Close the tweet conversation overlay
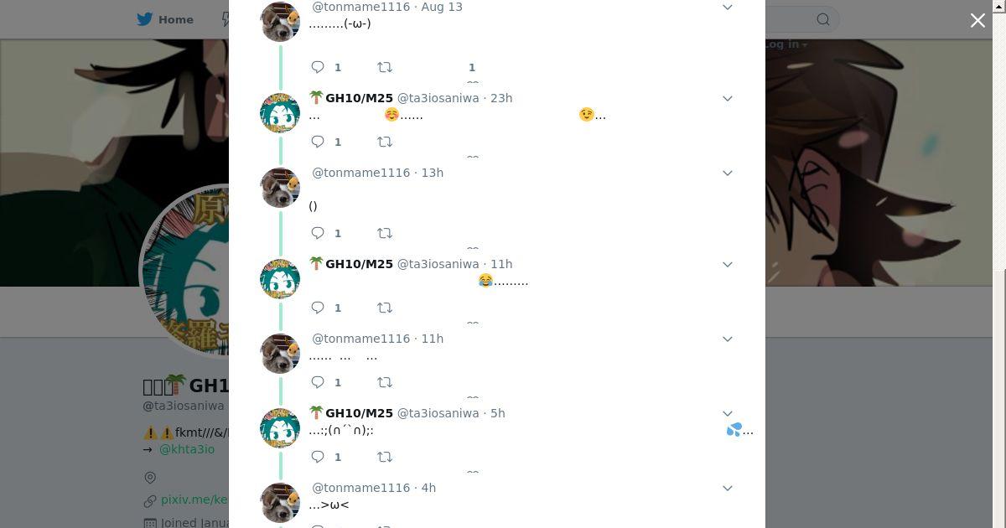Image resolution: width=1006 pixels, height=528 pixels. pos(977,20)
